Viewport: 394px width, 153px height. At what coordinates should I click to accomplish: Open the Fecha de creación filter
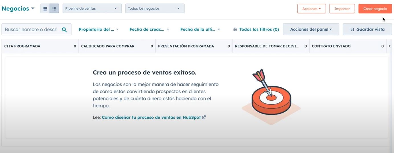point(149,29)
